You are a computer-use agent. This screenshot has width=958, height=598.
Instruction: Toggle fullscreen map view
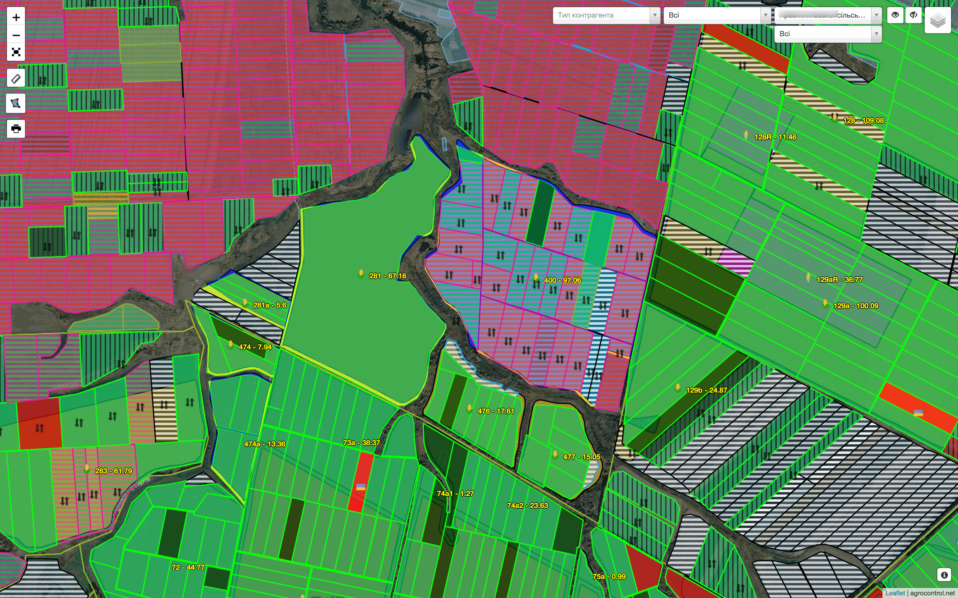coord(16,52)
